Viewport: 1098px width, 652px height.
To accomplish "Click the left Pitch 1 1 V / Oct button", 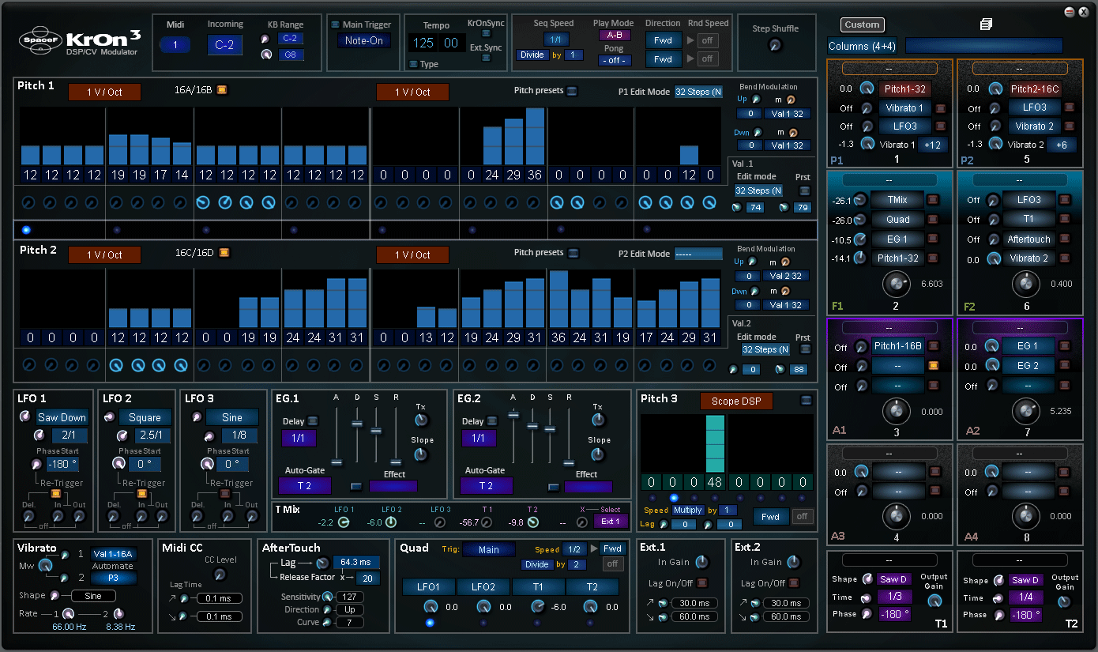I will click(x=104, y=92).
